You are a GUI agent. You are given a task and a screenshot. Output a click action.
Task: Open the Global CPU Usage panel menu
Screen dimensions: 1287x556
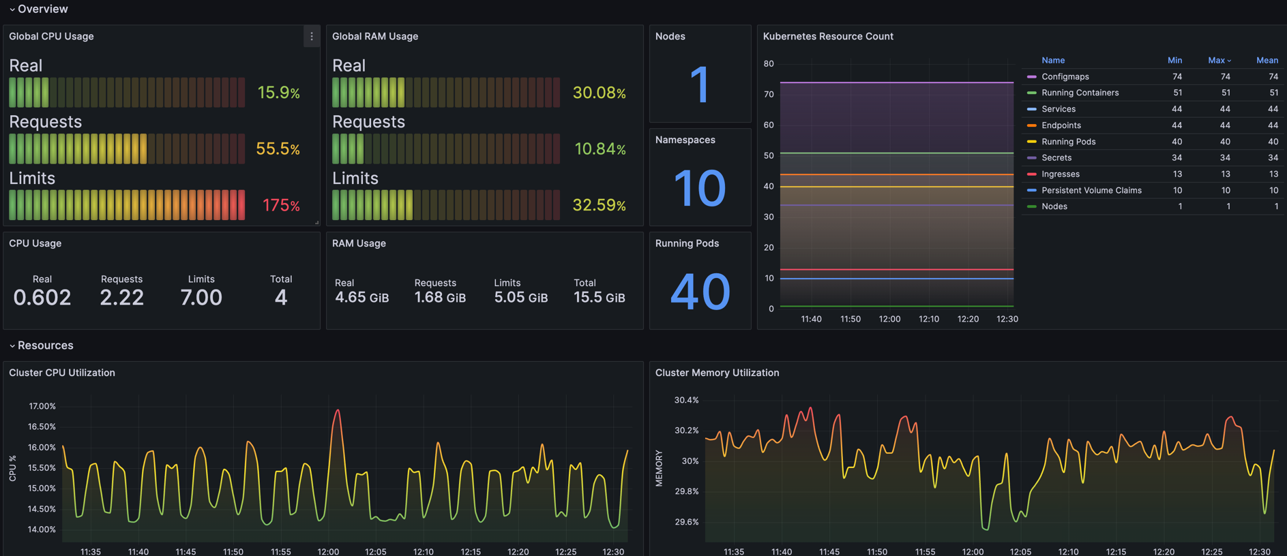(x=312, y=37)
